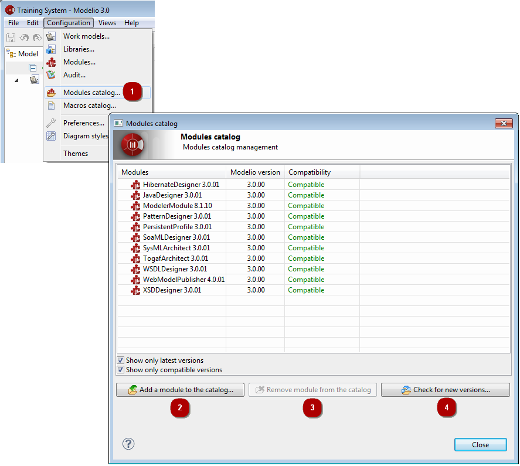The width and height of the screenshot is (520, 466).
Task: Click the SysMLArchitect module icon
Action: click(135, 248)
